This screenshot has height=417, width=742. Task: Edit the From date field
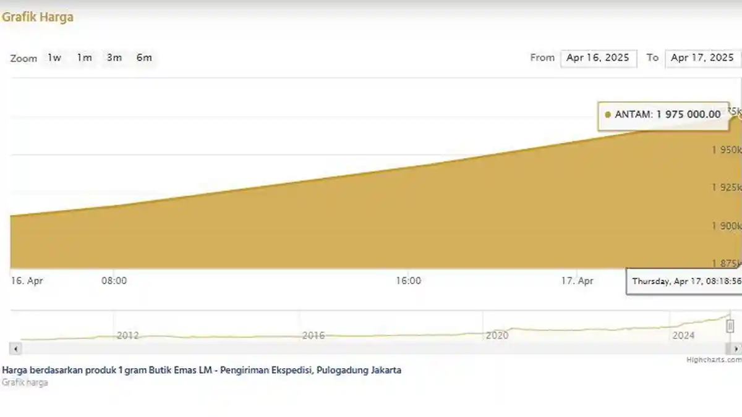[x=599, y=58]
